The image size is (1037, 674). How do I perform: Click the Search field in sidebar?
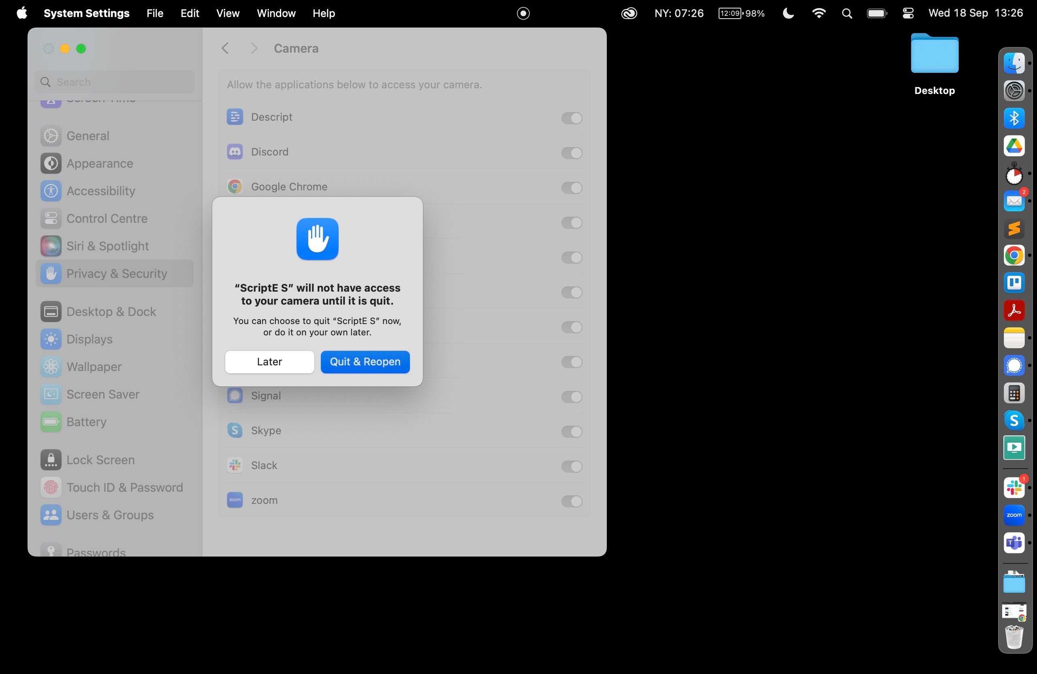tap(115, 82)
